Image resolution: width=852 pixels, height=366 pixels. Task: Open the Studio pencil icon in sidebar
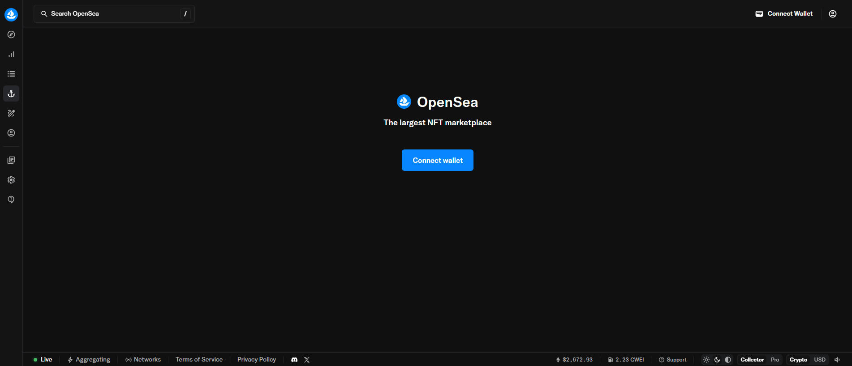(x=11, y=113)
